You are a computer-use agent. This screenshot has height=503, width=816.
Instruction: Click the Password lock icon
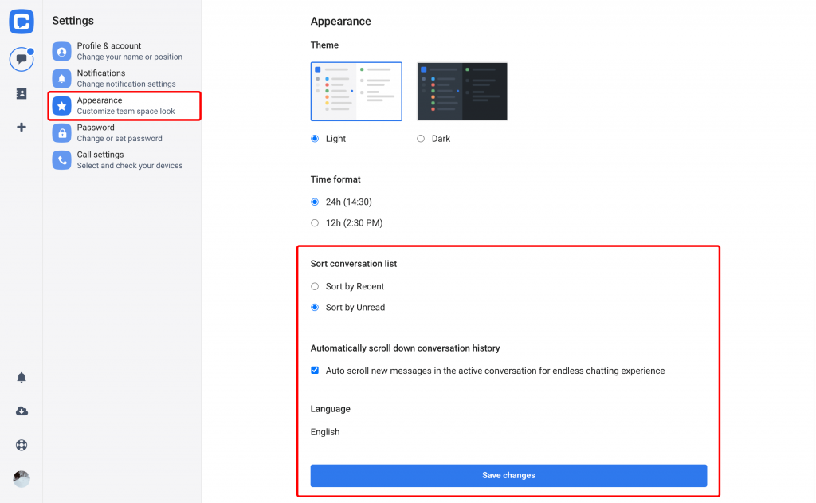pos(61,133)
